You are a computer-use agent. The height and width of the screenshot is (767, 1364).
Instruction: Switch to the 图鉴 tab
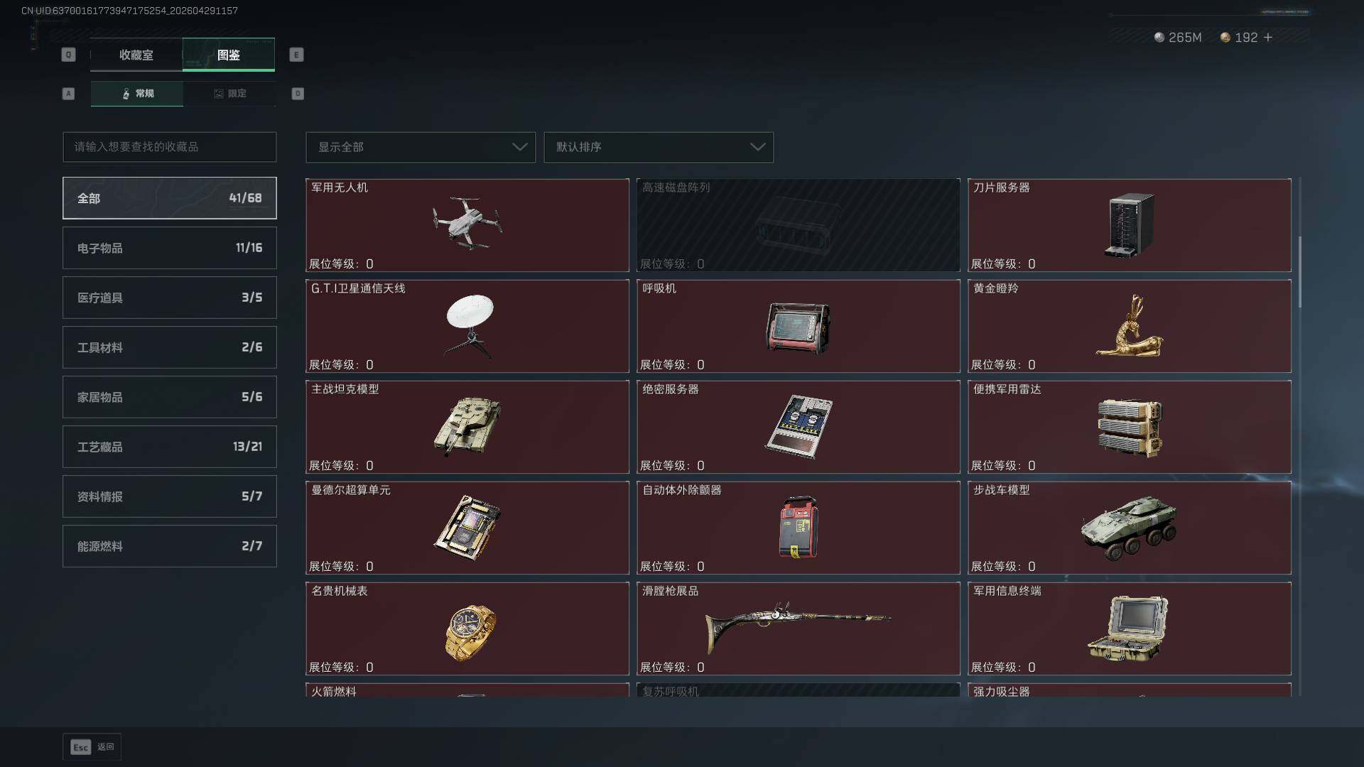(x=229, y=55)
